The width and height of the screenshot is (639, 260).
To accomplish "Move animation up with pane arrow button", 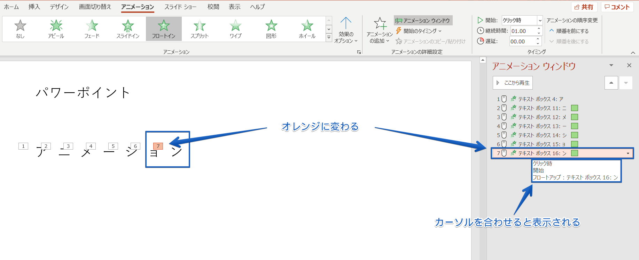I will point(611,83).
